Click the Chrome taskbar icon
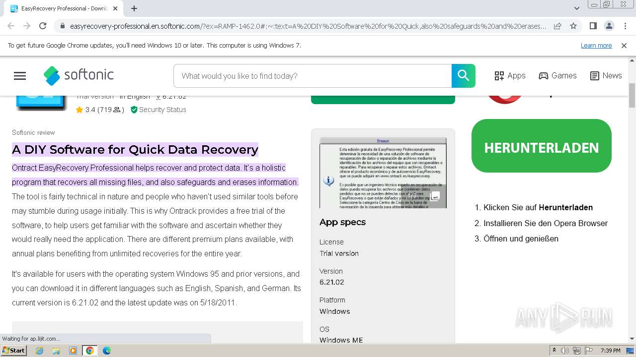Screen dimensions: 636x357 click(90, 351)
